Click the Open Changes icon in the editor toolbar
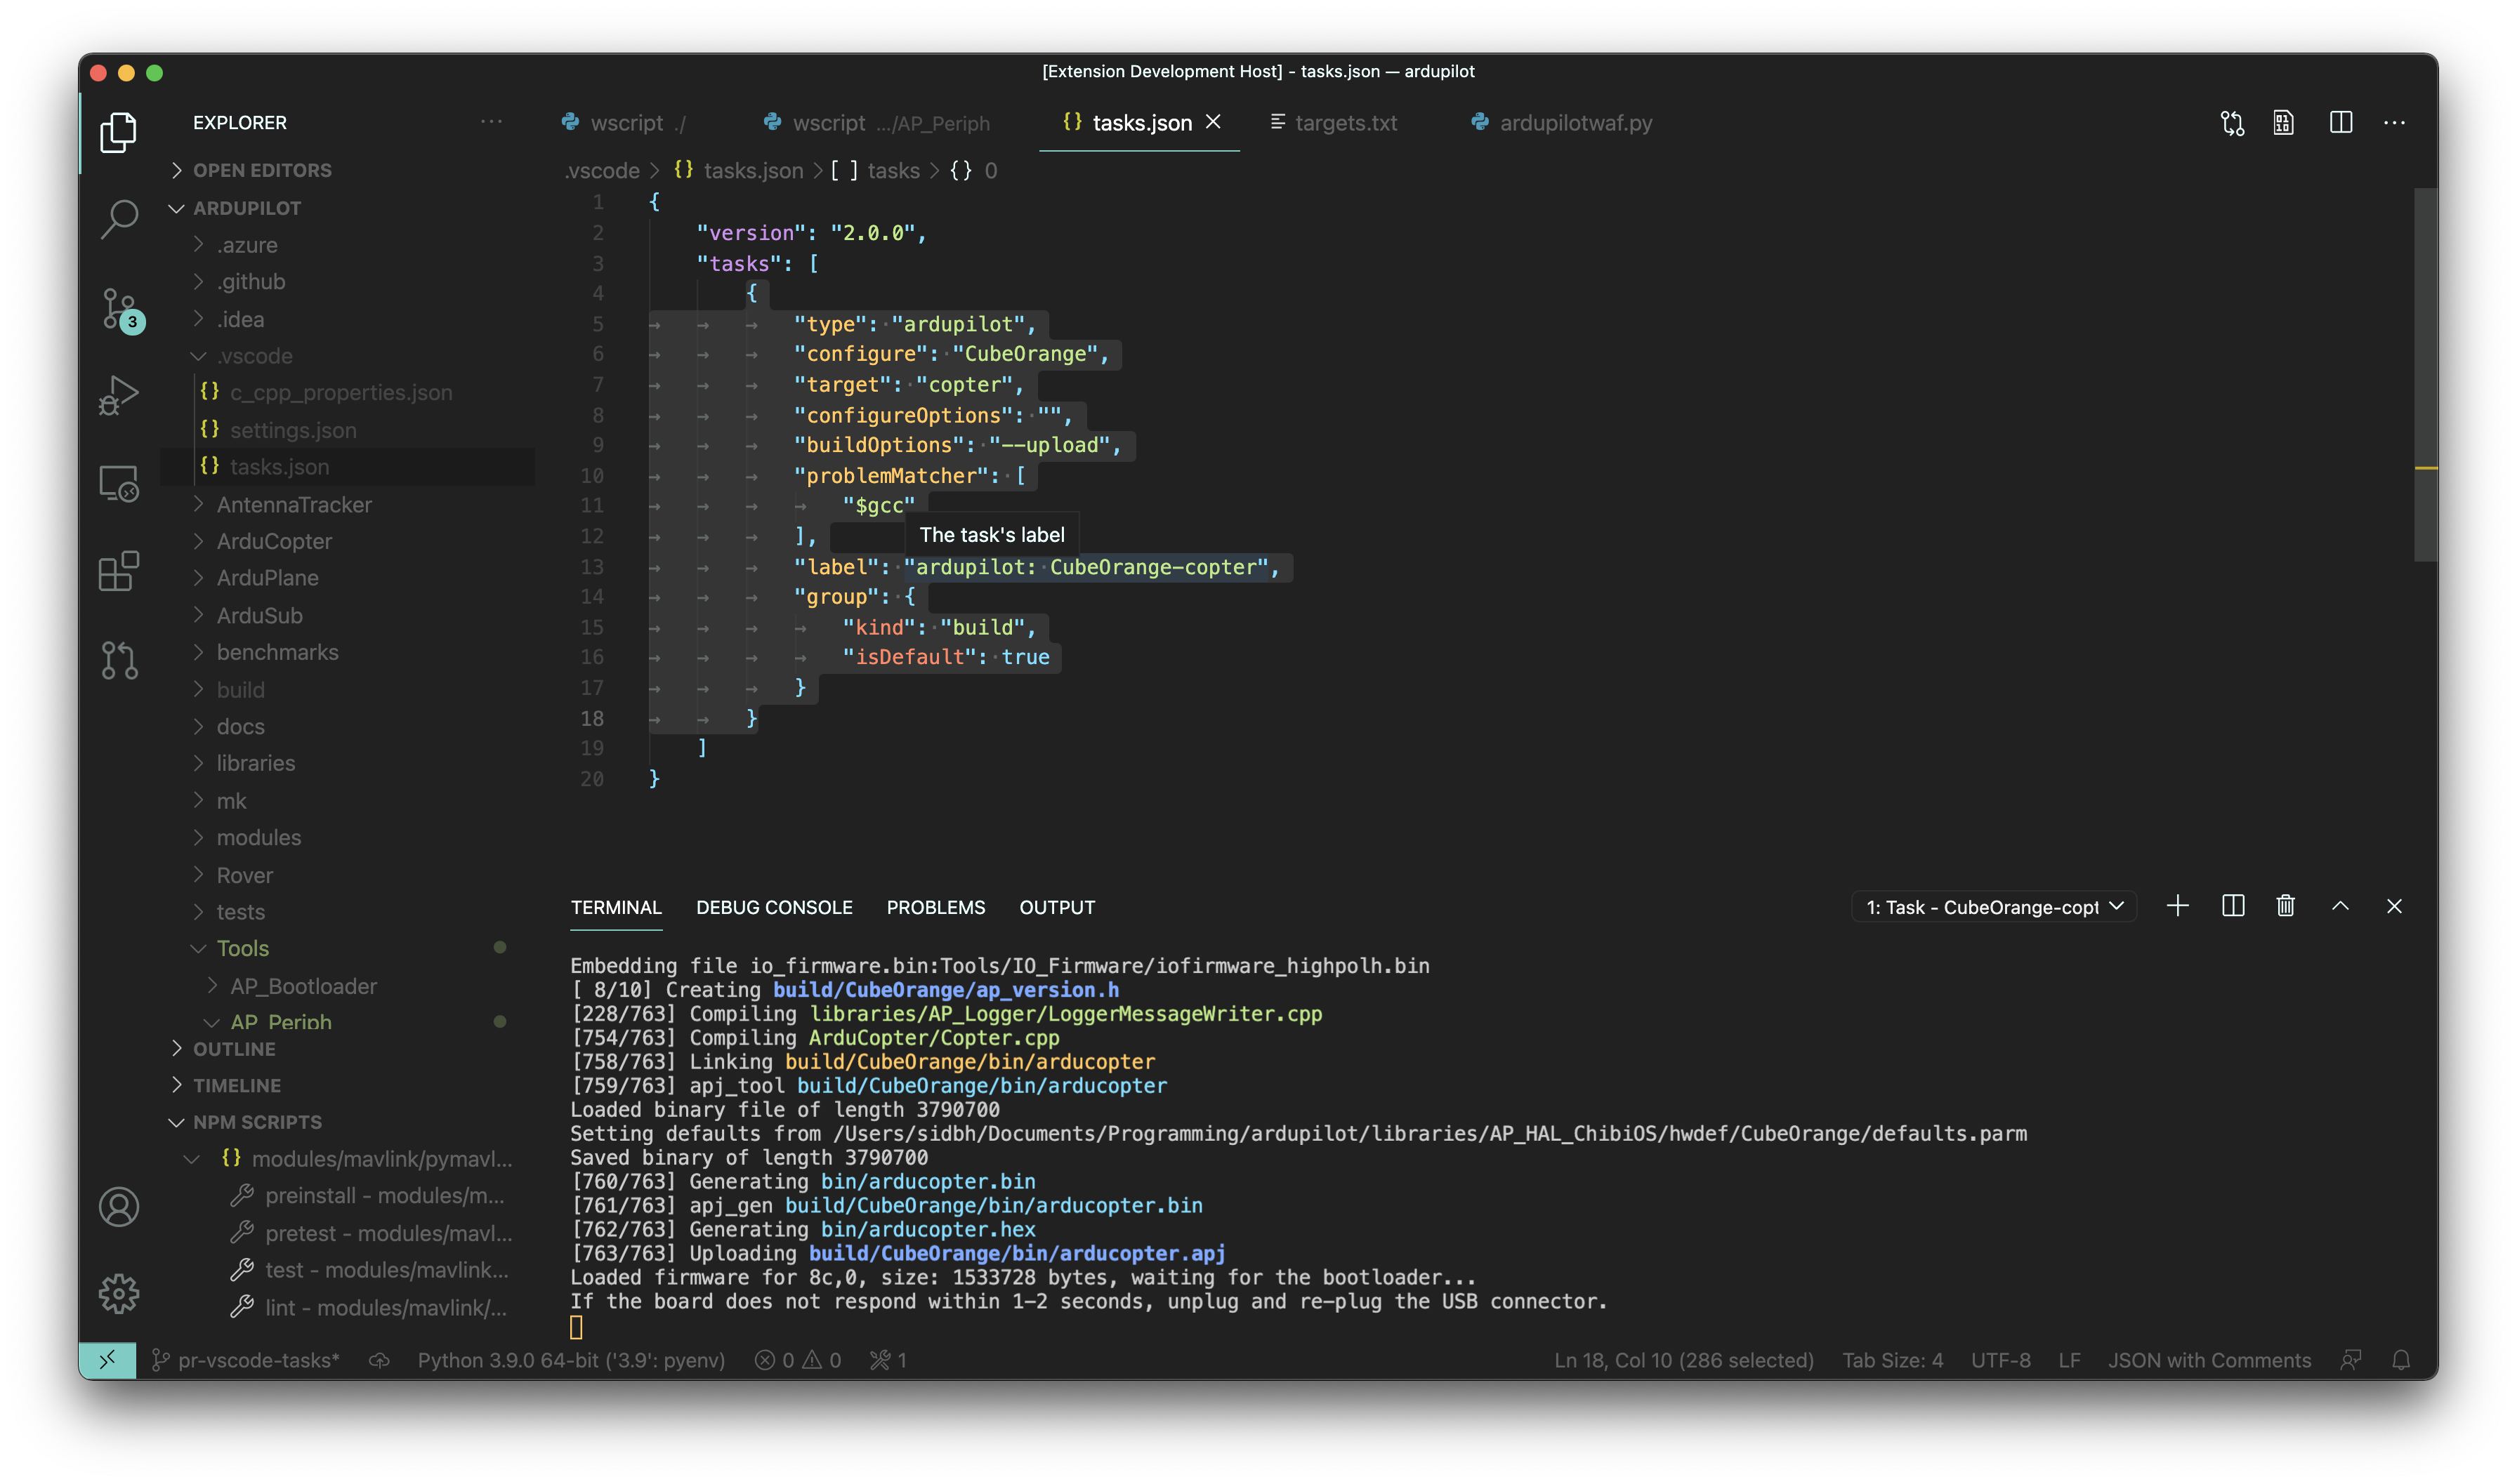The image size is (2517, 1484). 2232,123
